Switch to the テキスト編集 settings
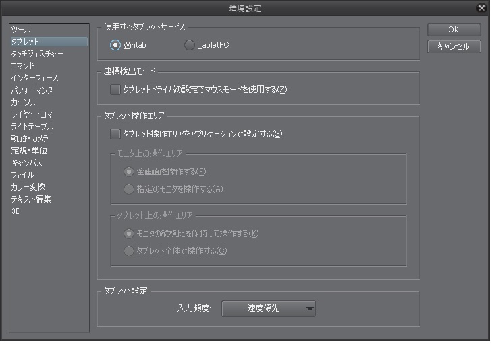Image resolution: width=492 pixels, height=344 pixels. (49, 199)
